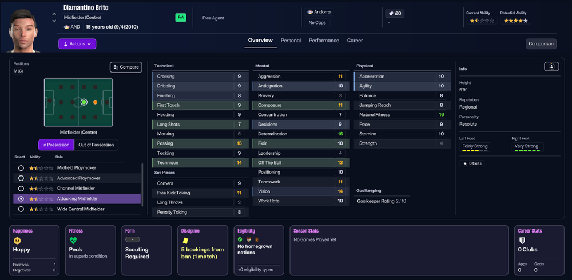Select the Channel Midfielder role radio button
This screenshot has height=280, width=572.
pyautogui.click(x=21, y=189)
